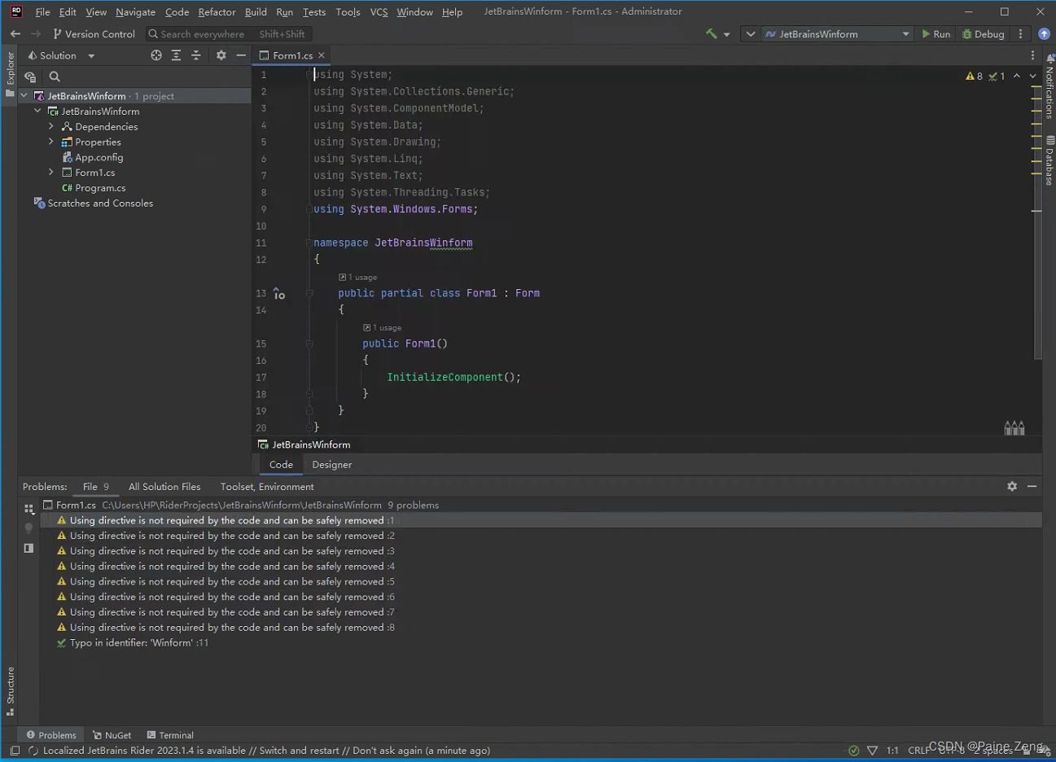Jump to next warning with down arrow
1056x762 pixels.
[x=1032, y=76]
